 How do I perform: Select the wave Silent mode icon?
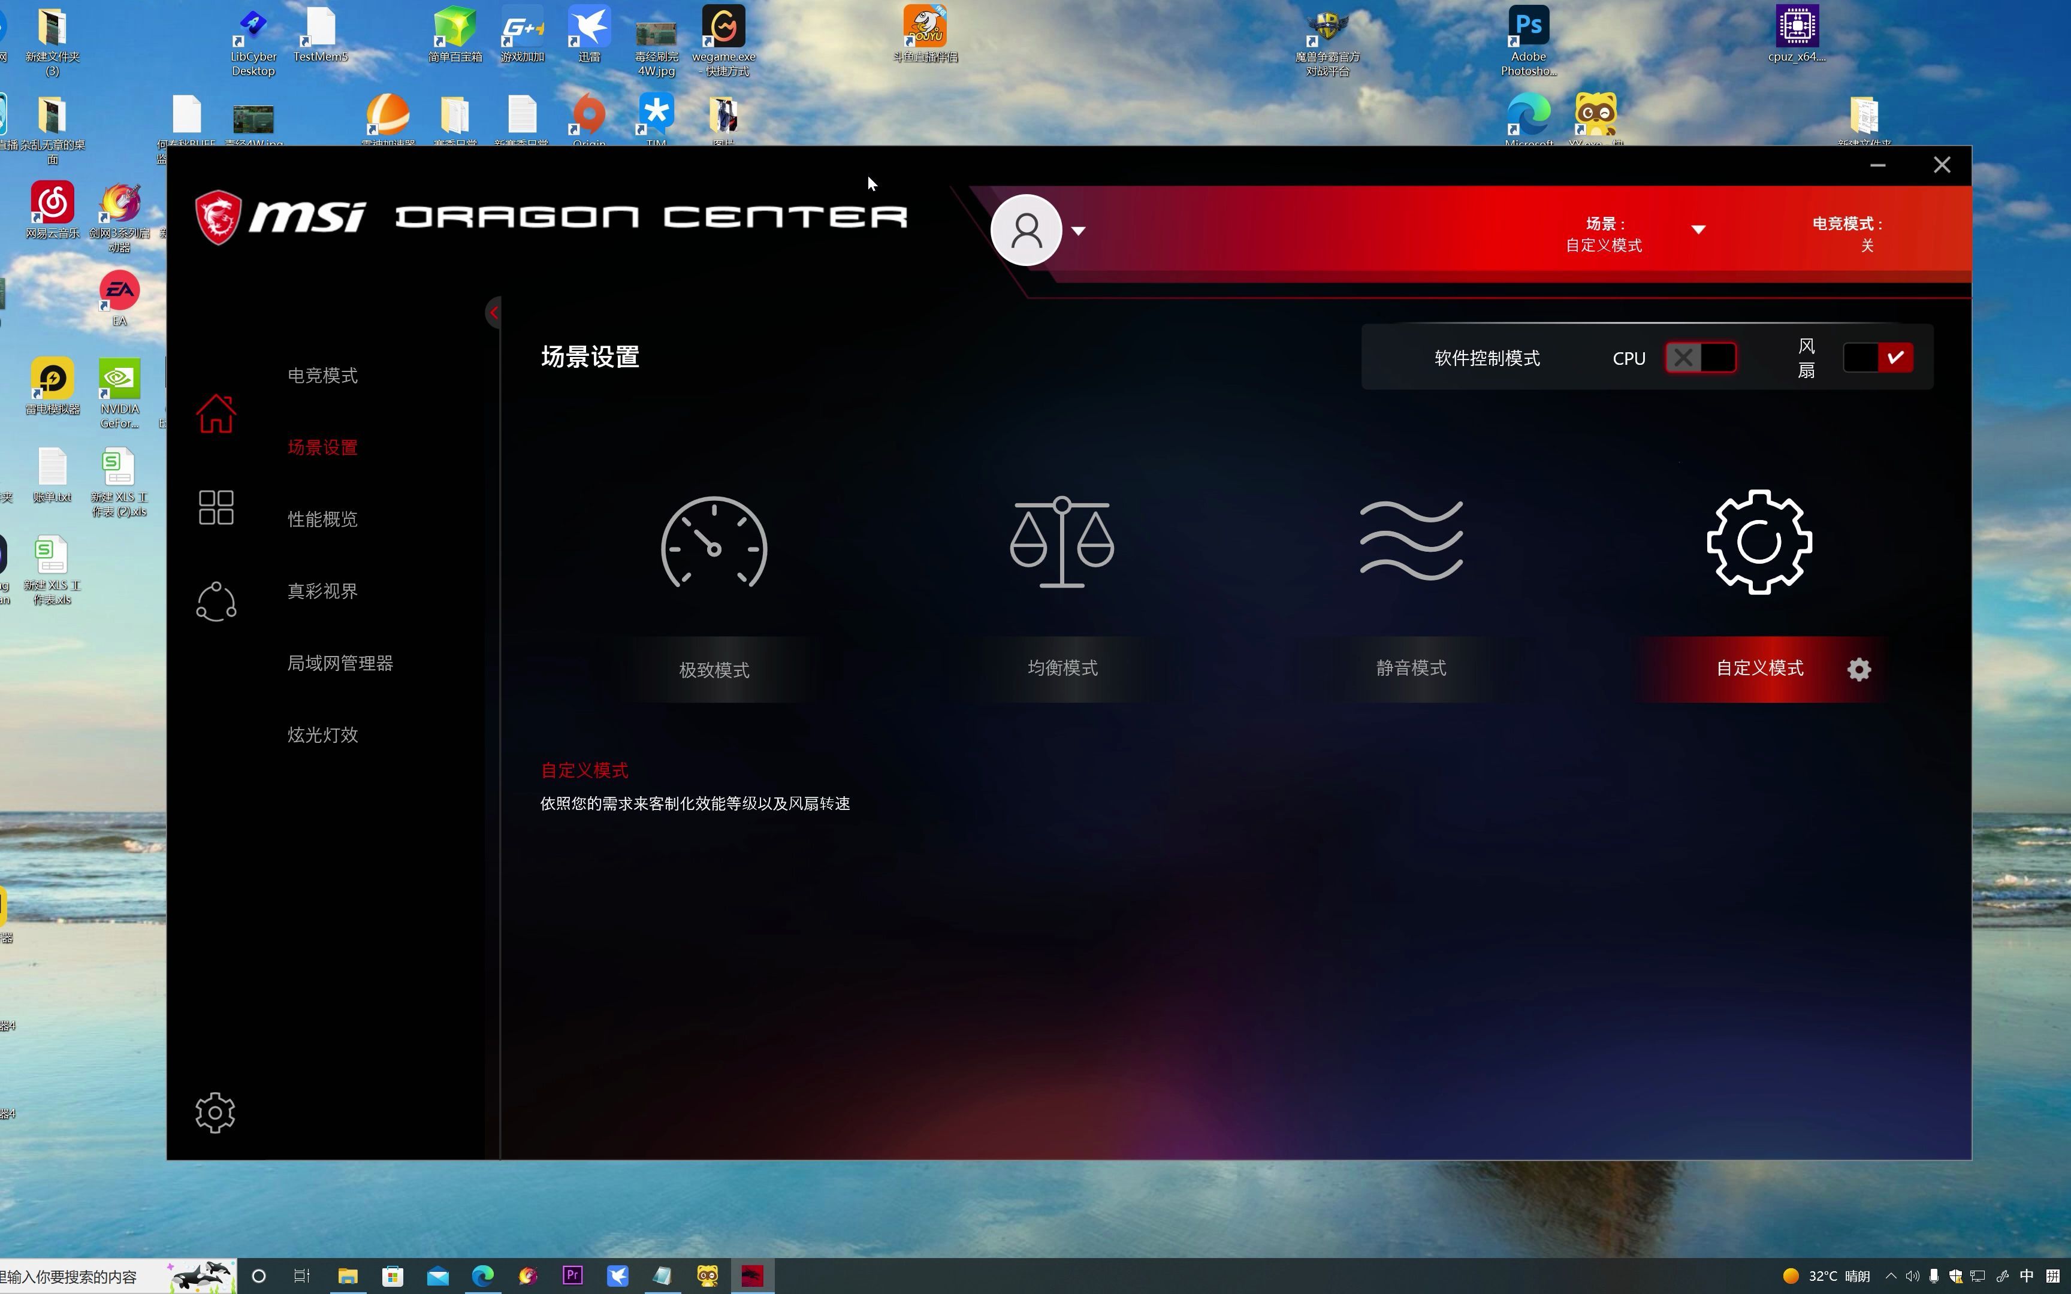tap(1411, 541)
